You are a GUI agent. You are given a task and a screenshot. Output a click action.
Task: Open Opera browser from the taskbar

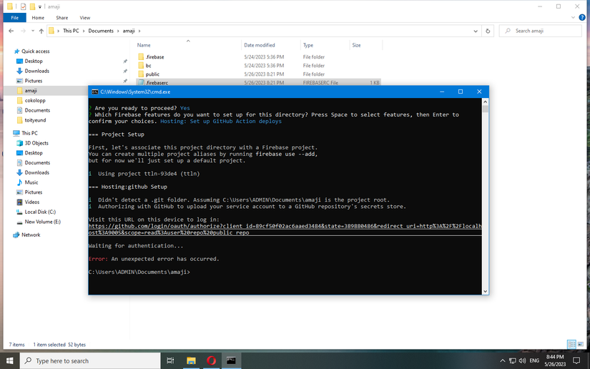pyautogui.click(x=211, y=360)
